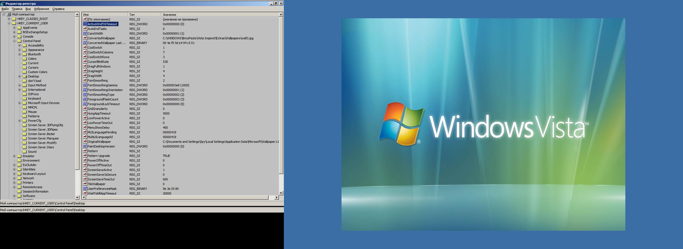Image resolution: width=683 pixels, height=249 pixels.
Task: Click values pane scroll down arrow
Action: pos(281,193)
